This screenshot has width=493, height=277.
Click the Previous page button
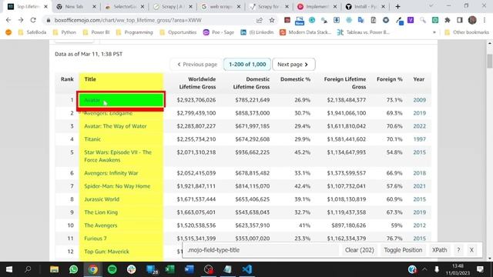coord(197,65)
